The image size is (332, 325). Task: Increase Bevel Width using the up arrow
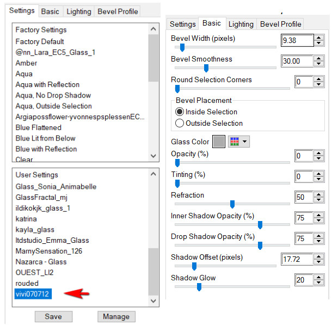[x=319, y=37]
